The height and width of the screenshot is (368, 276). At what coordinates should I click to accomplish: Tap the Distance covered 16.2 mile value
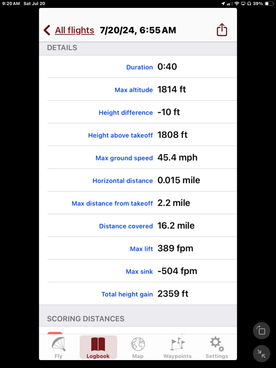tap(176, 226)
